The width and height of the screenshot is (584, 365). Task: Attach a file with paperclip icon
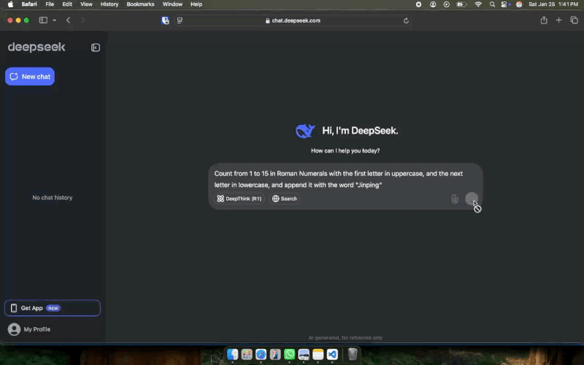pyautogui.click(x=454, y=199)
